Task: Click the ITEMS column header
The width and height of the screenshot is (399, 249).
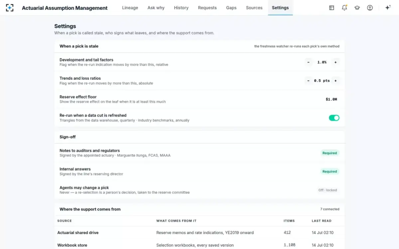Action: point(289,221)
